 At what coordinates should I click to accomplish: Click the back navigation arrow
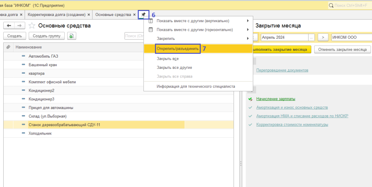(x=9, y=25)
